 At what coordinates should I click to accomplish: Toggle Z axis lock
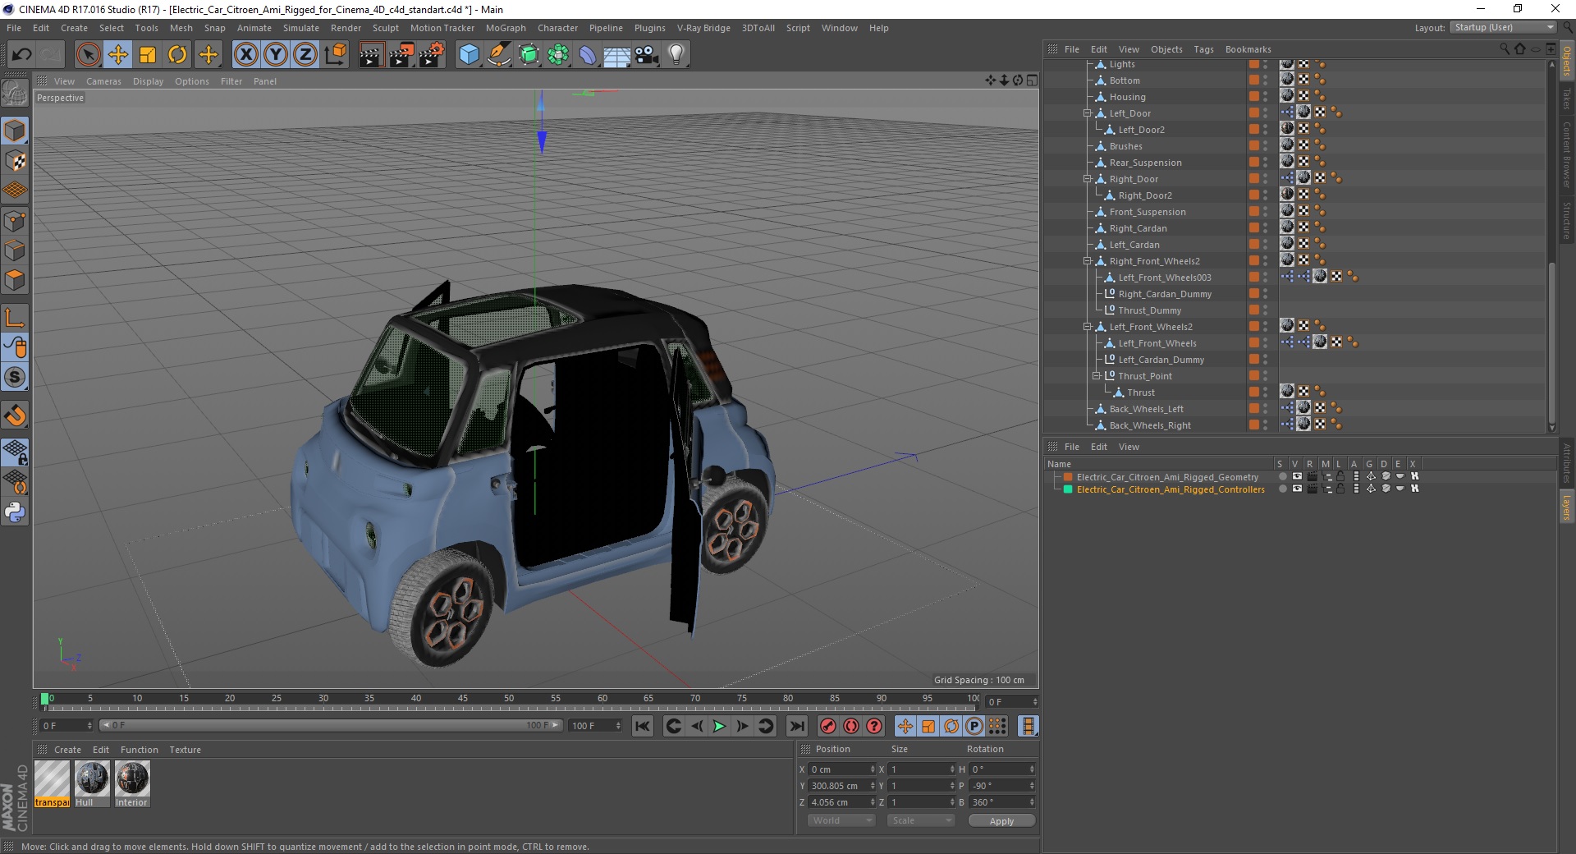305,55
